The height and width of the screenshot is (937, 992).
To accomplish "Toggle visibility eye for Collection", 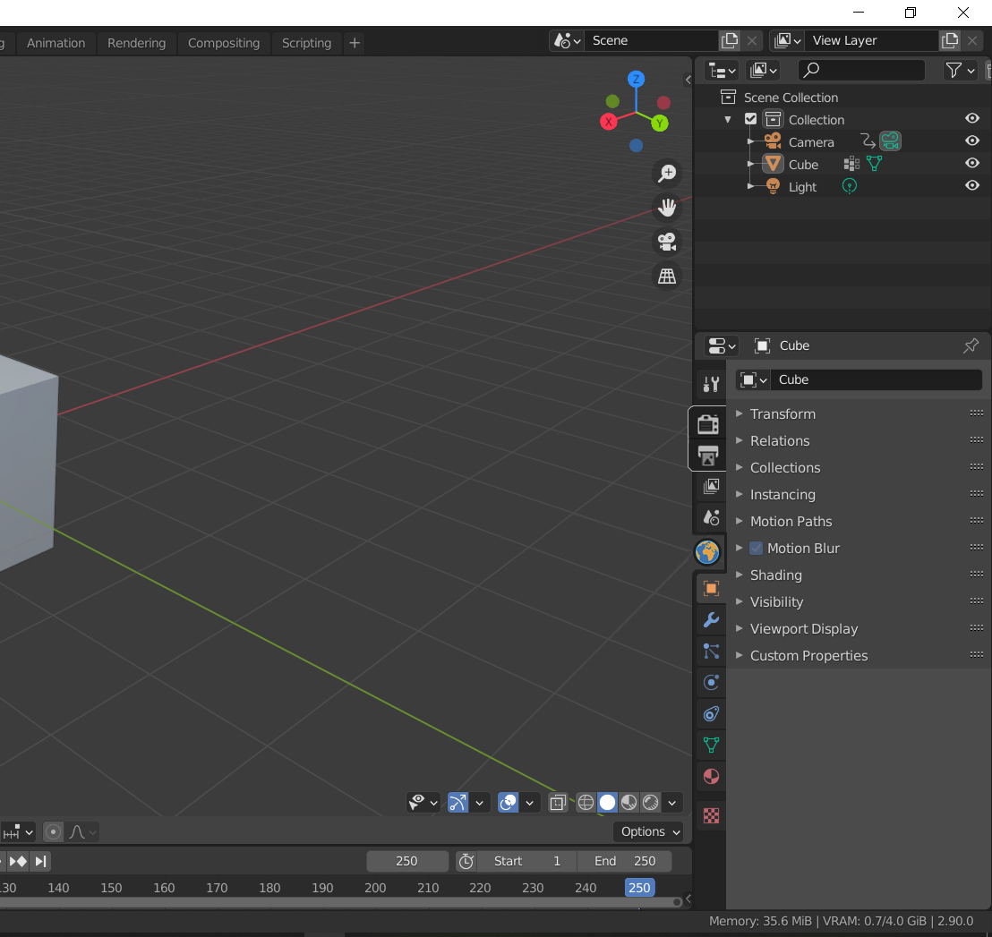I will (971, 118).
